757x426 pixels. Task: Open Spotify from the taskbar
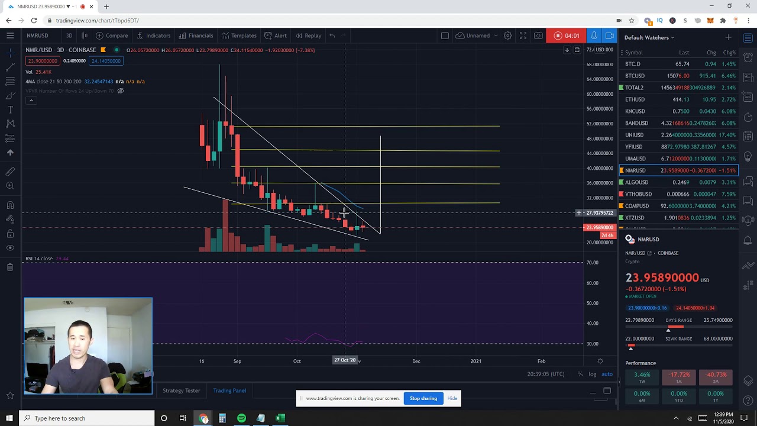click(x=241, y=418)
